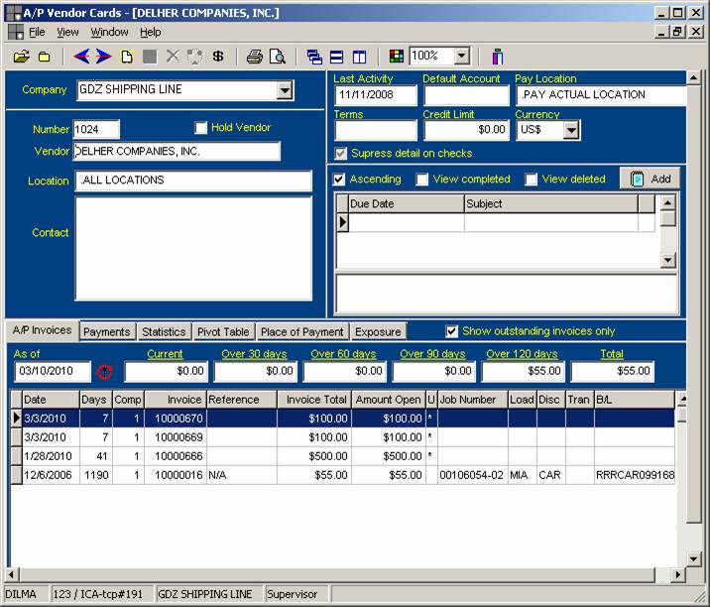Click the dollar sign toolbar icon

pos(218,57)
